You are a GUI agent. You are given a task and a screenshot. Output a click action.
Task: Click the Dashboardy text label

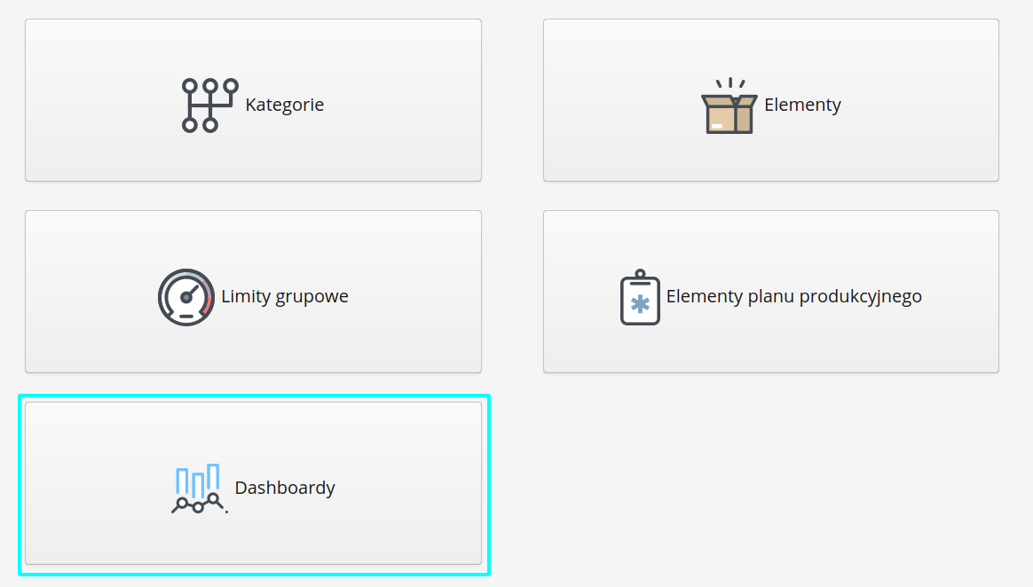tap(285, 488)
